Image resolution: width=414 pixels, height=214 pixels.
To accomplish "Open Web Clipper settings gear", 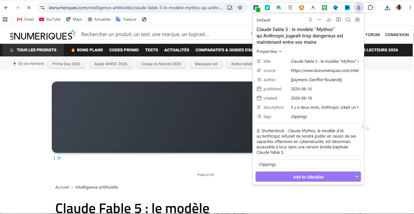I will coord(357,20).
